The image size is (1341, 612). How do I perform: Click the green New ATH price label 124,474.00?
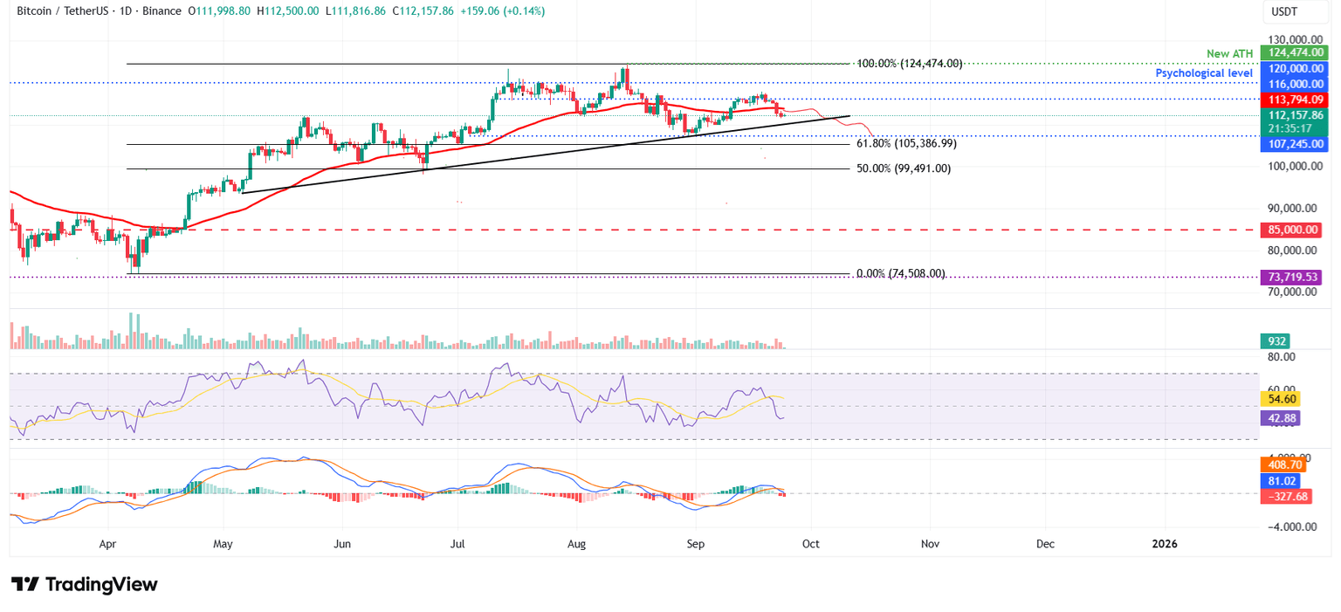pos(1295,53)
